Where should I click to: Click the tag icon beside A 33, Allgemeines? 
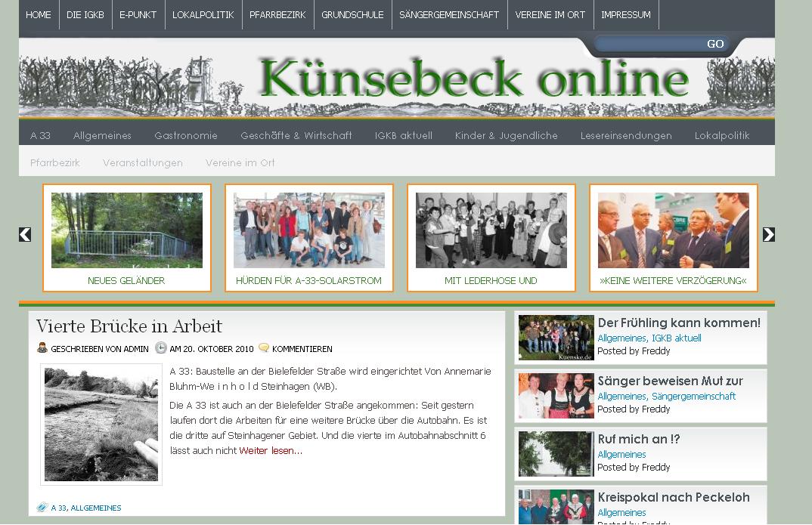[42, 508]
